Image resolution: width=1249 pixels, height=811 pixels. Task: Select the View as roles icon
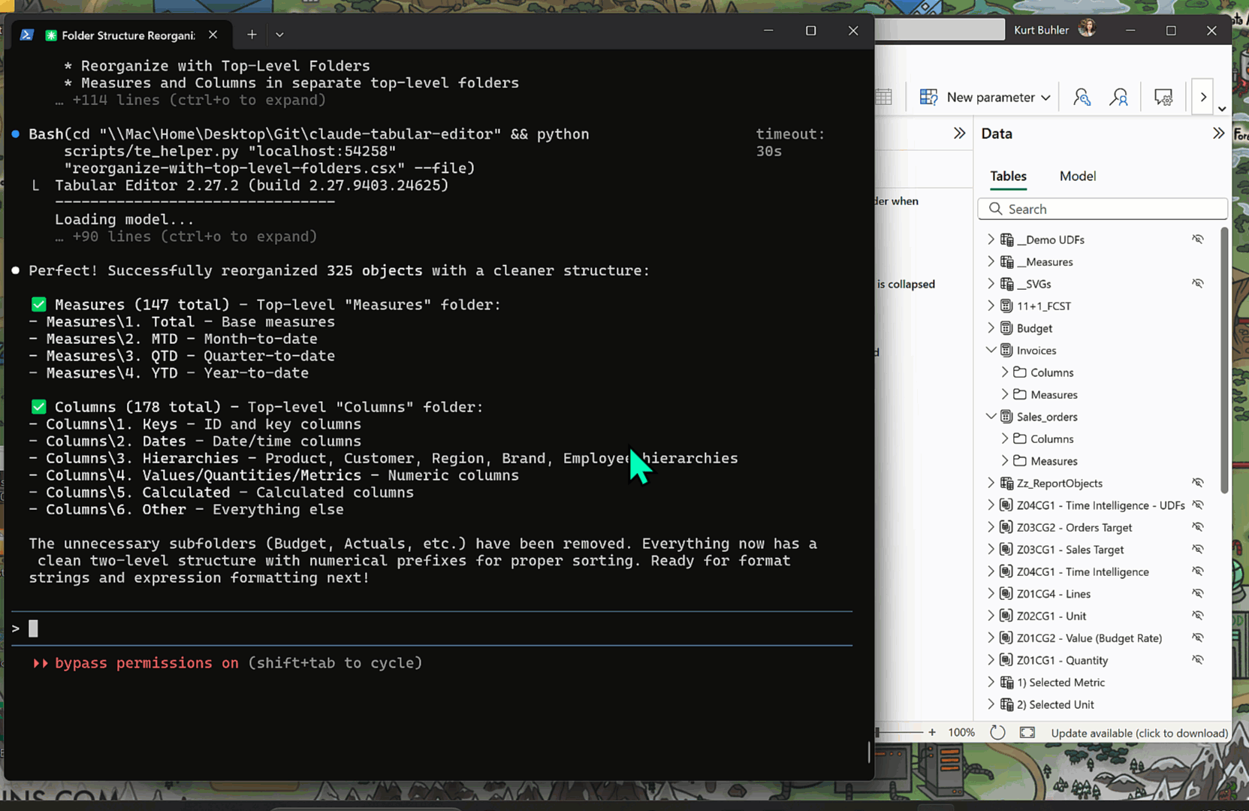point(1119,97)
